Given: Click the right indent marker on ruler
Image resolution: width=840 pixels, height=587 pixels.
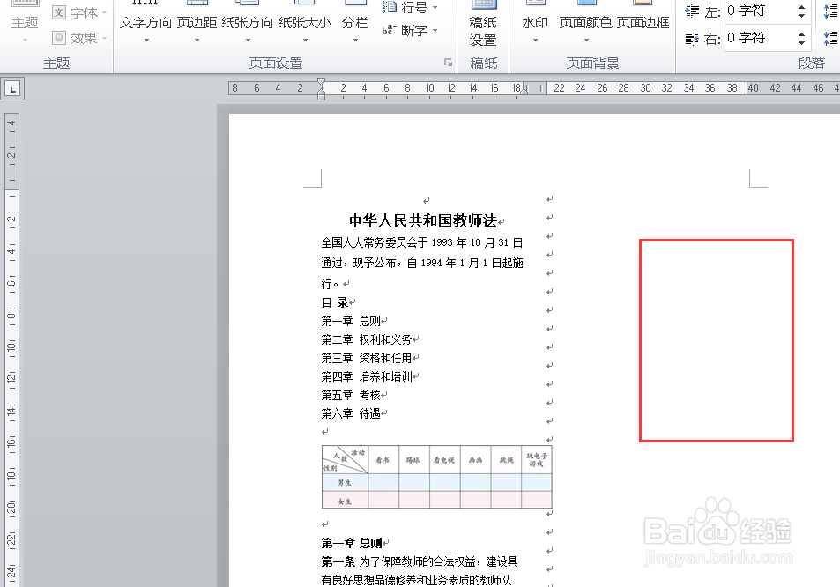Looking at the screenshot, I should (524, 90).
